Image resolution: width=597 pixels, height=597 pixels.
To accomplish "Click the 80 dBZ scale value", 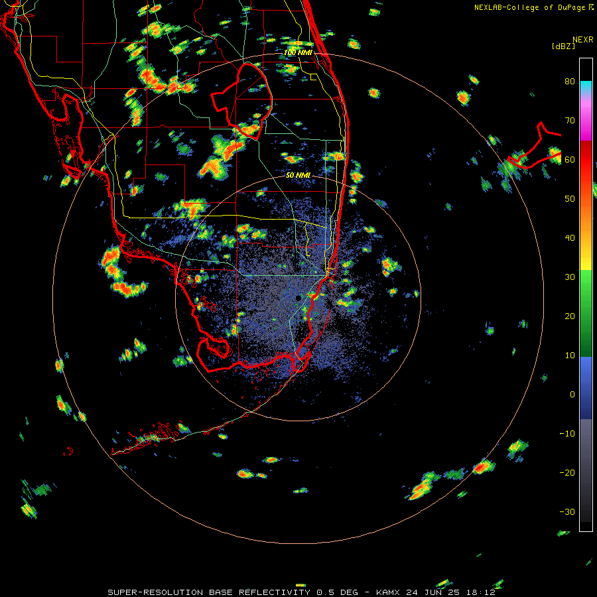I will pos(570,81).
